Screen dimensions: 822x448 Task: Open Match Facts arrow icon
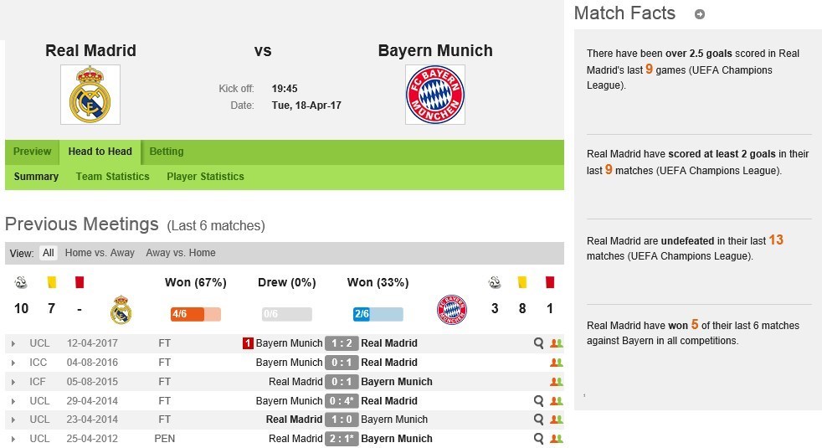700,14
